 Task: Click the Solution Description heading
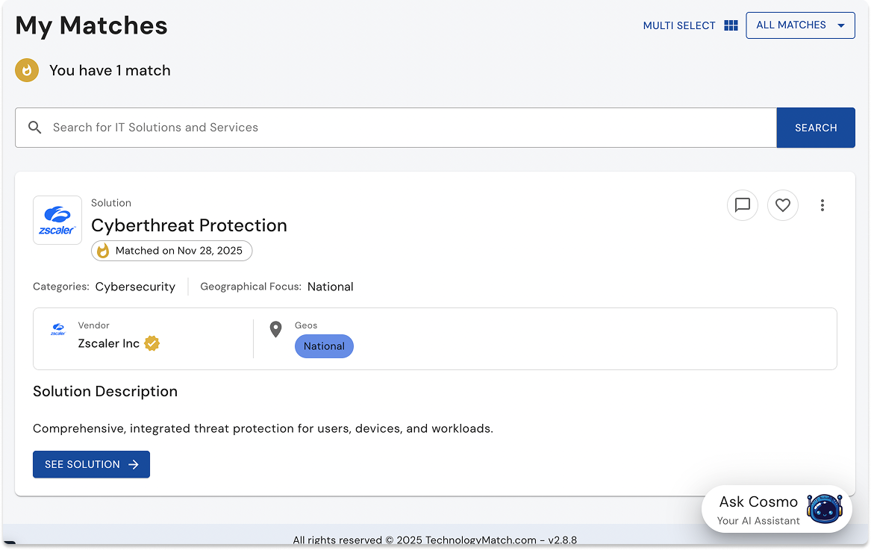(x=105, y=391)
